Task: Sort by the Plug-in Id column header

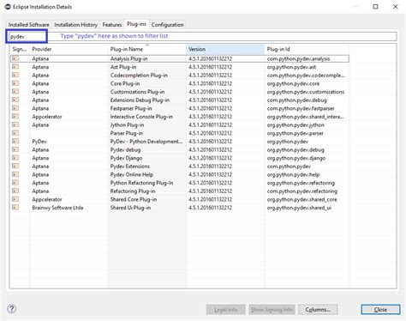Action: click(307, 49)
